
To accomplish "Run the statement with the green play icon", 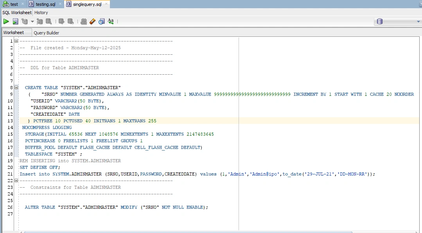I will [x=6, y=22].
